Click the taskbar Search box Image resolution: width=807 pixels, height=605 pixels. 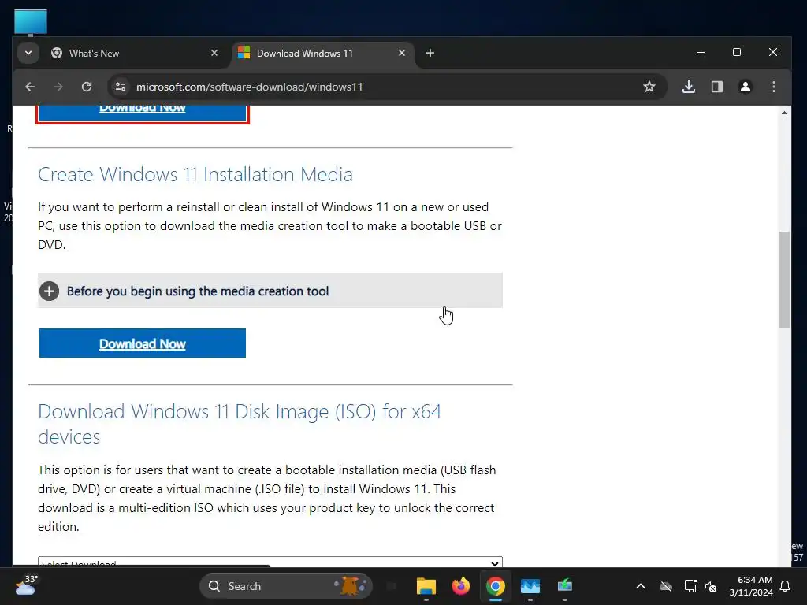click(x=285, y=586)
